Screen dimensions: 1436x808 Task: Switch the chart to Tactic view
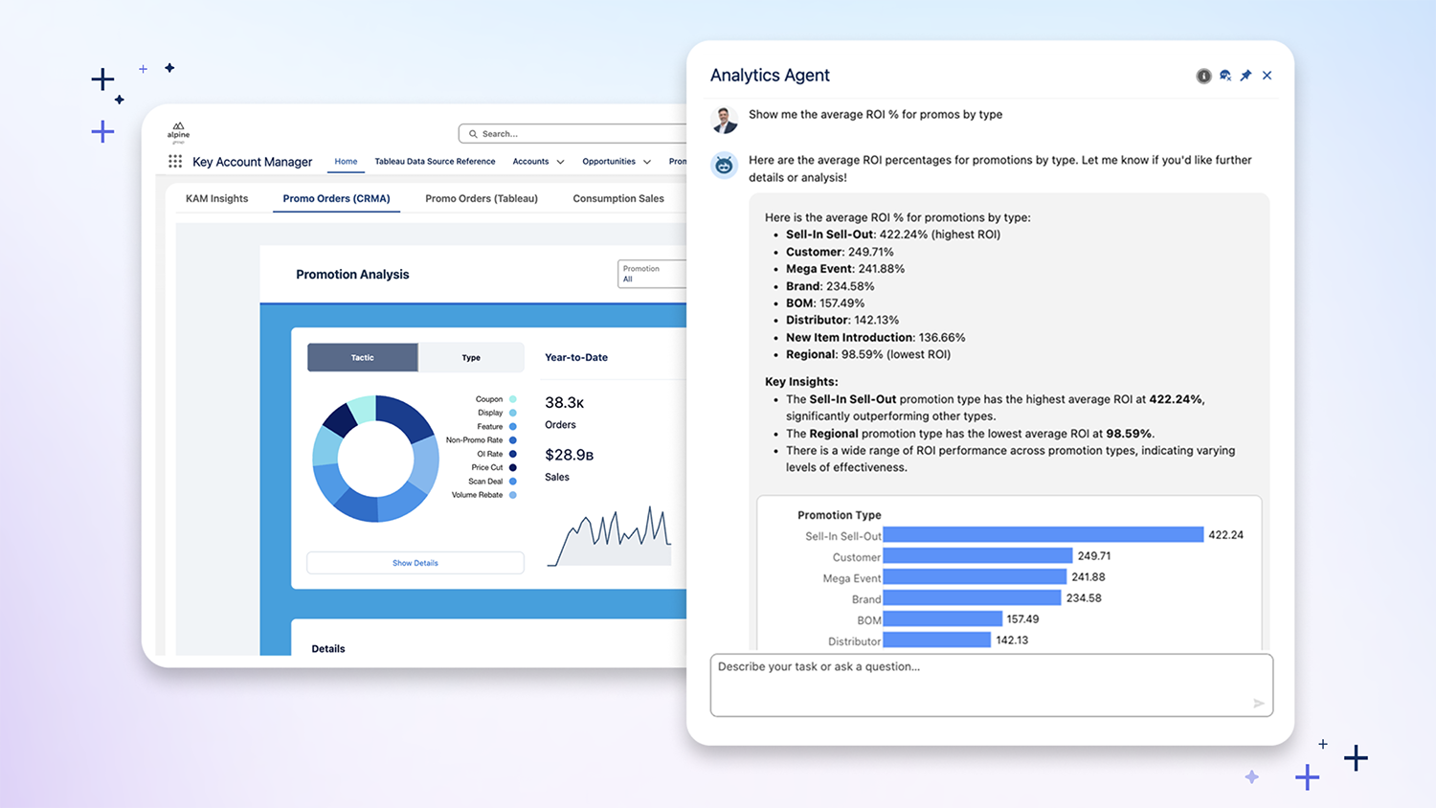(362, 356)
